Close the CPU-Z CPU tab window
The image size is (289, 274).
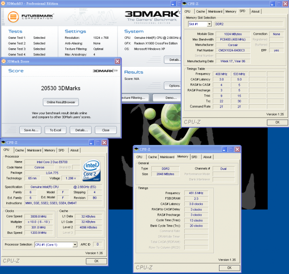coord(104,143)
